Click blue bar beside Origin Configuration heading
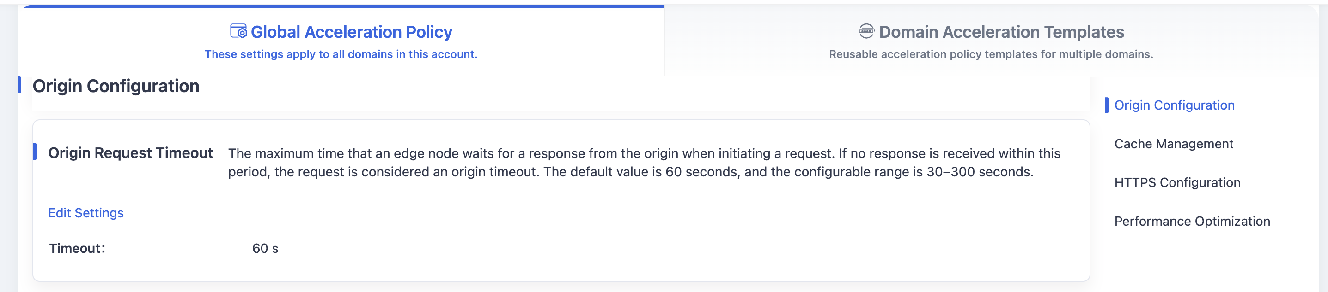The width and height of the screenshot is (1328, 292). pos(19,85)
